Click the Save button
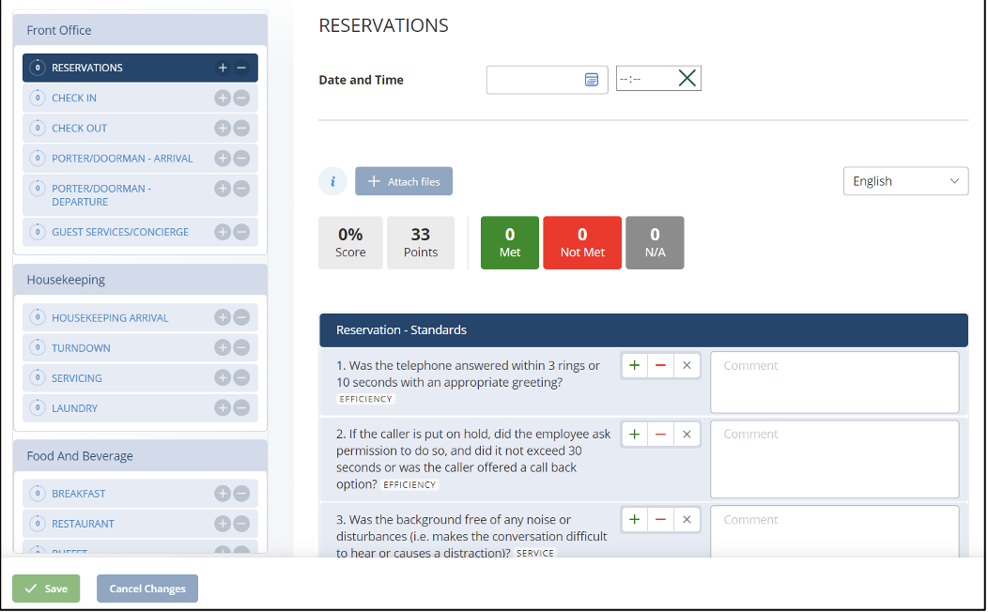The height and width of the screenshot is (612, 988). (x=46, y=589)
